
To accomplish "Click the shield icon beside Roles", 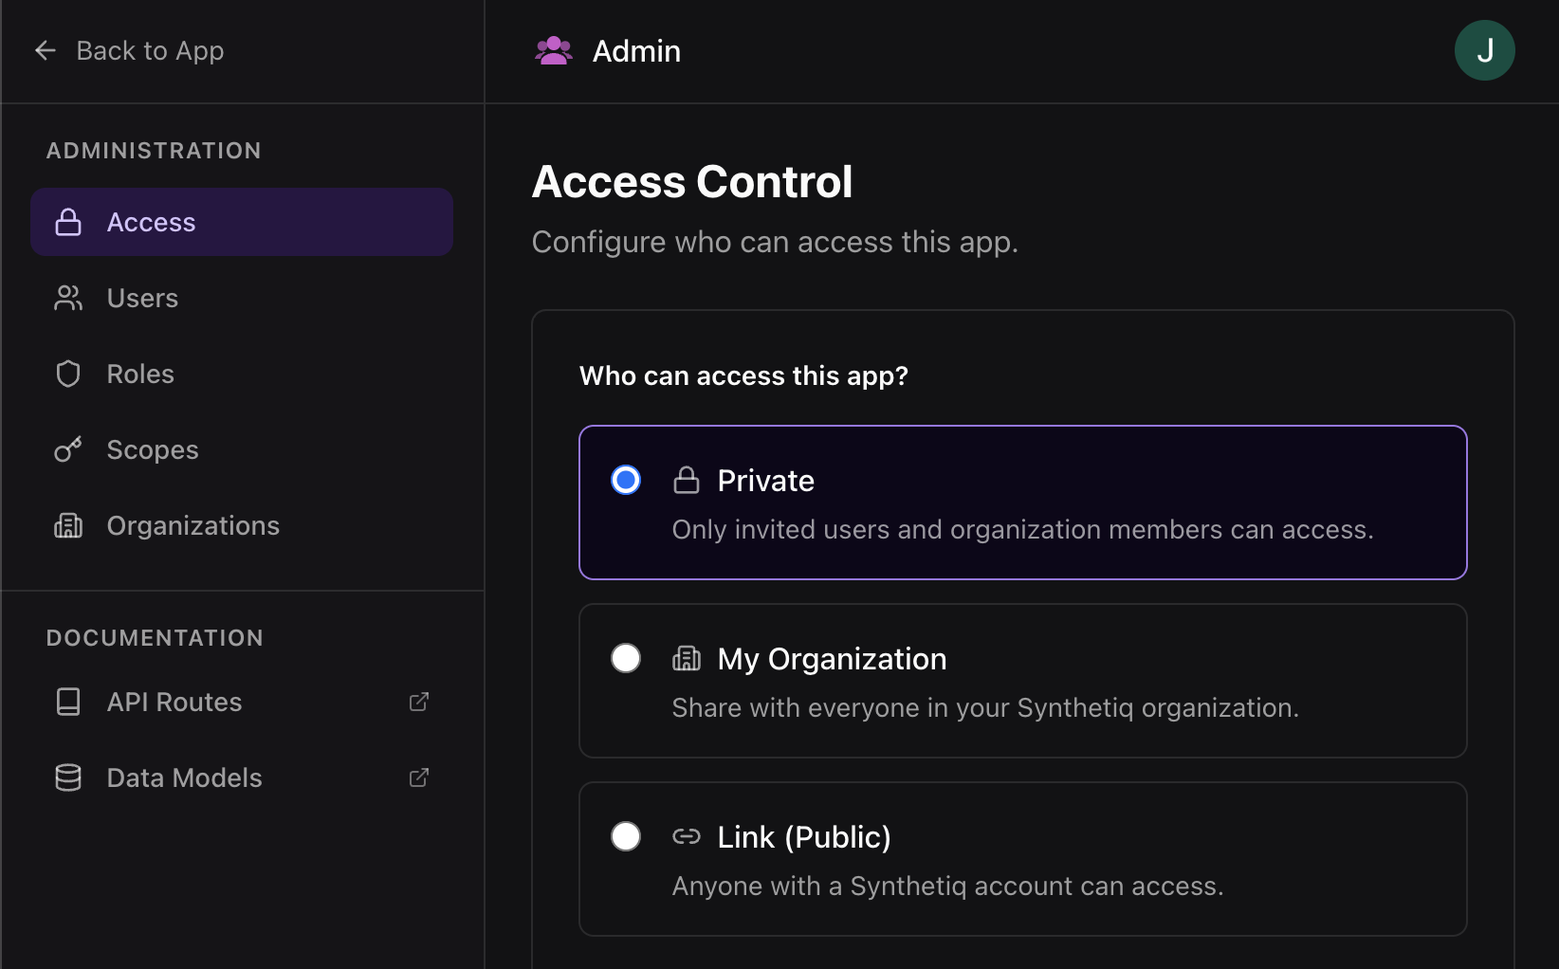I will tap(68, 374).
